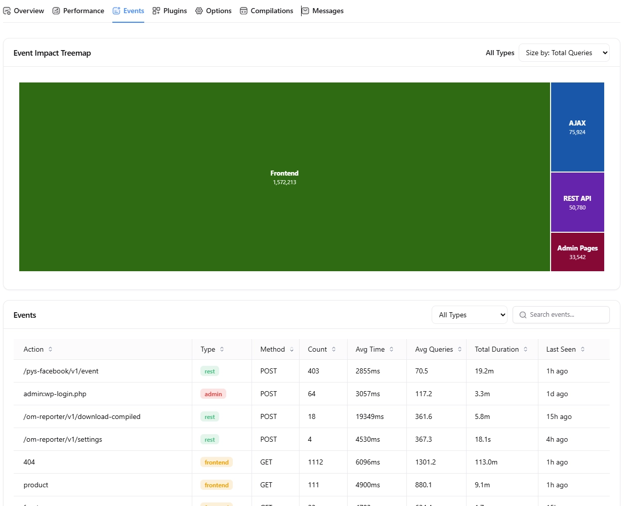This screenshot has height=506, width=629.
Task: Click the purple REST API treemap block
Action: pyautogui.click(x=577, y=202)
